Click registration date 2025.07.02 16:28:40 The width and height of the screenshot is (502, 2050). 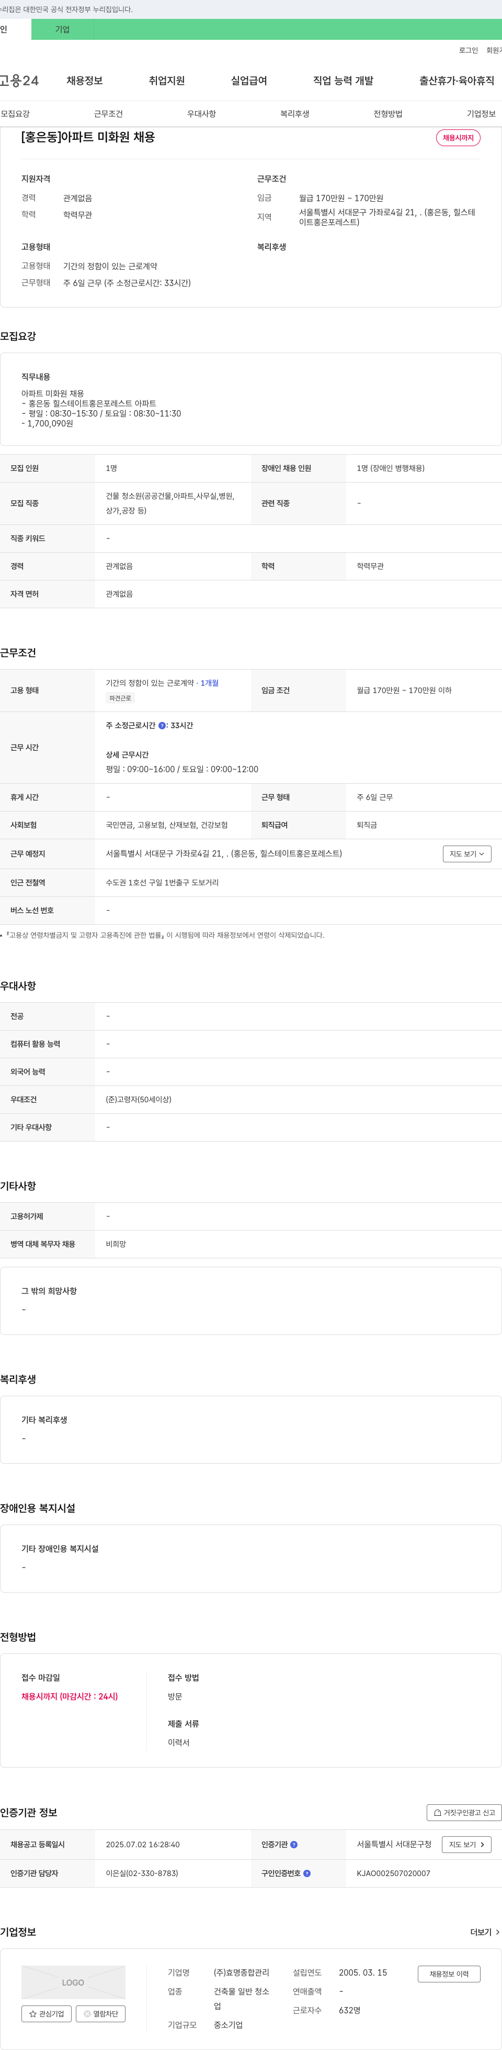pos(142,1845)
